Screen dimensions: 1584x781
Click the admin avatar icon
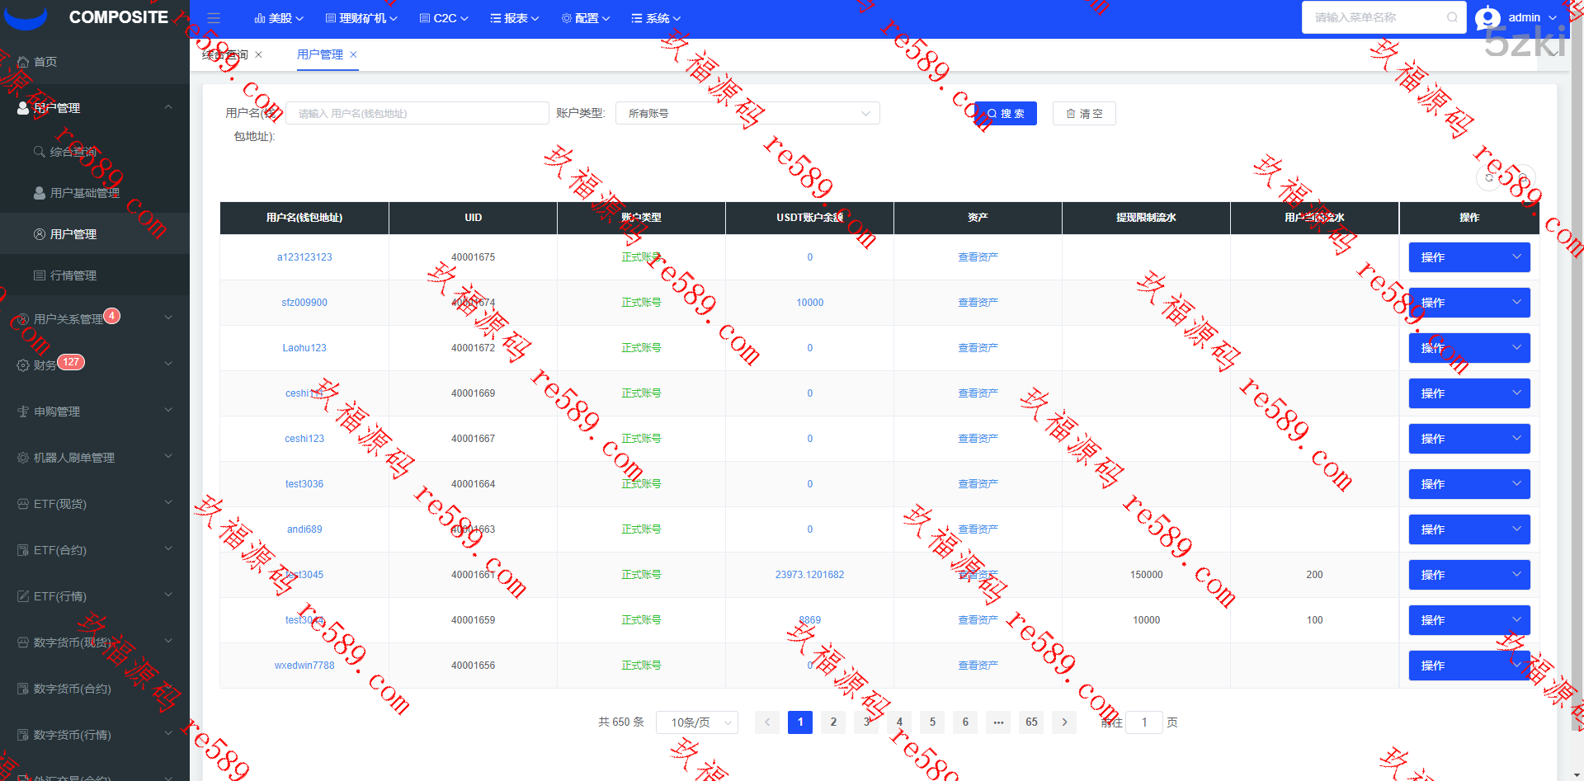[x=1487, y=17]
